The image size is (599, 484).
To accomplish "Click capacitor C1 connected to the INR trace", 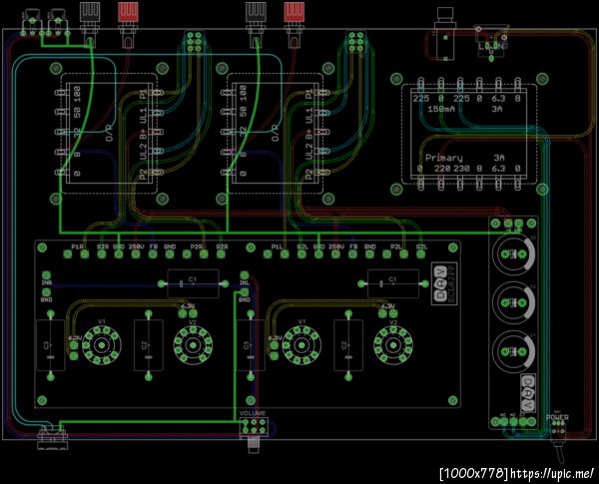I will 194,283.
